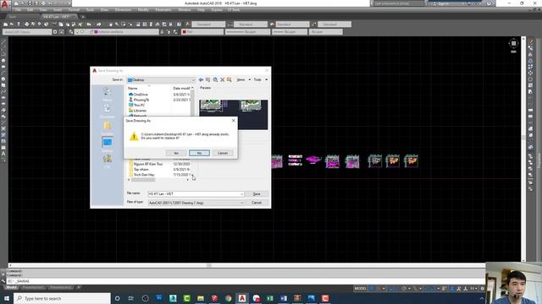Open Word from the taskbar
The image size is (542, 304).
(284, 298)
